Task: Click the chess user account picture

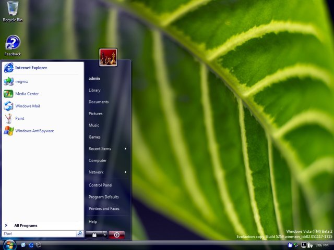Action: pos(108,57)
